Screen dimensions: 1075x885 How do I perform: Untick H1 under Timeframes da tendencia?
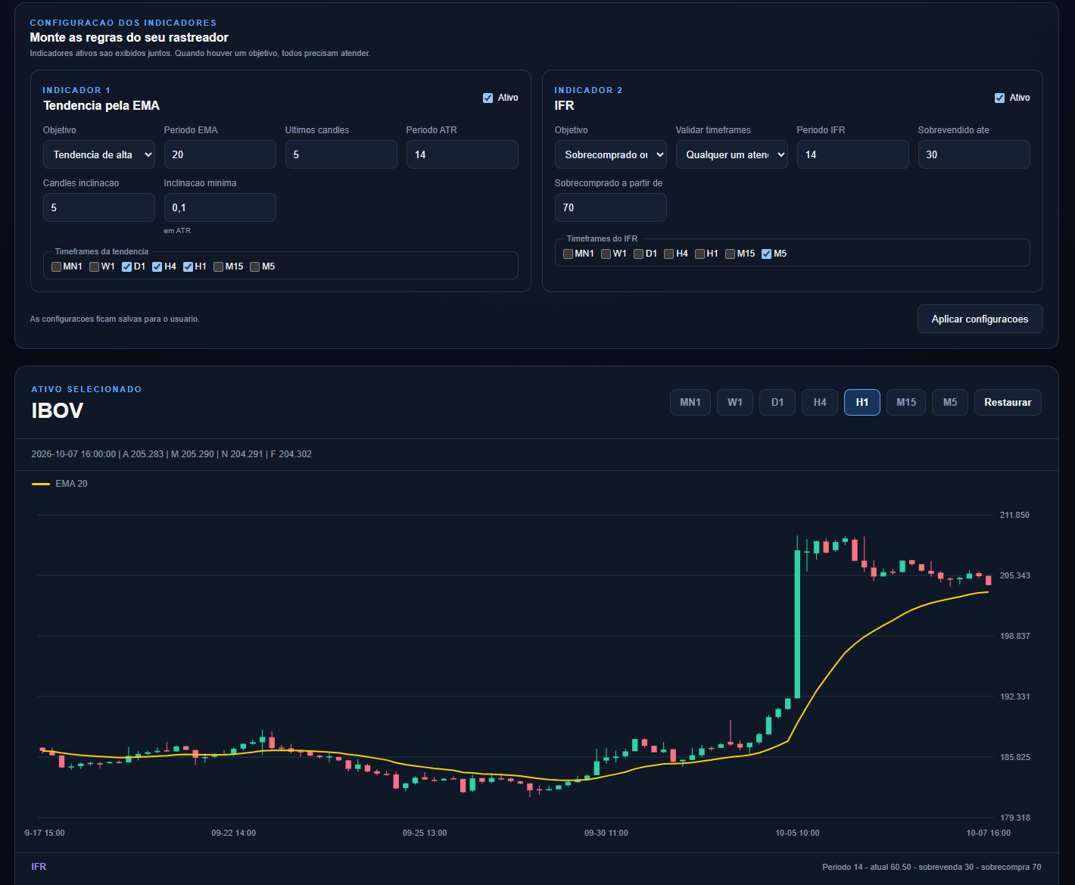(188, 266)
